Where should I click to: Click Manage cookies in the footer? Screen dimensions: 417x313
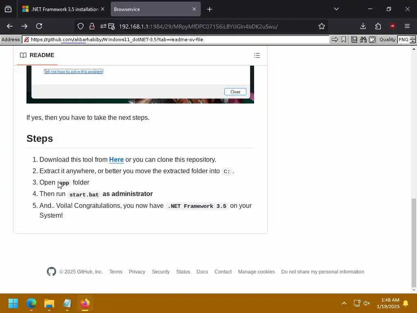pos(256,272)
